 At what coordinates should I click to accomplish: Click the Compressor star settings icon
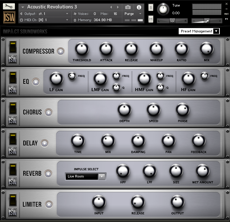tap(60, 51)
